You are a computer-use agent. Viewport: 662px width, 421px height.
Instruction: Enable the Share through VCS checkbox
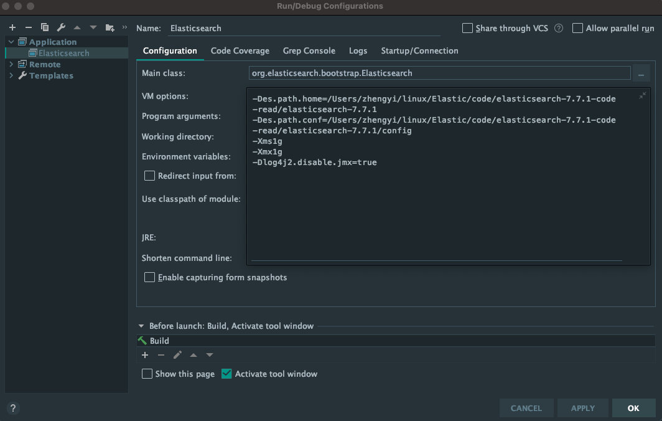467,28
